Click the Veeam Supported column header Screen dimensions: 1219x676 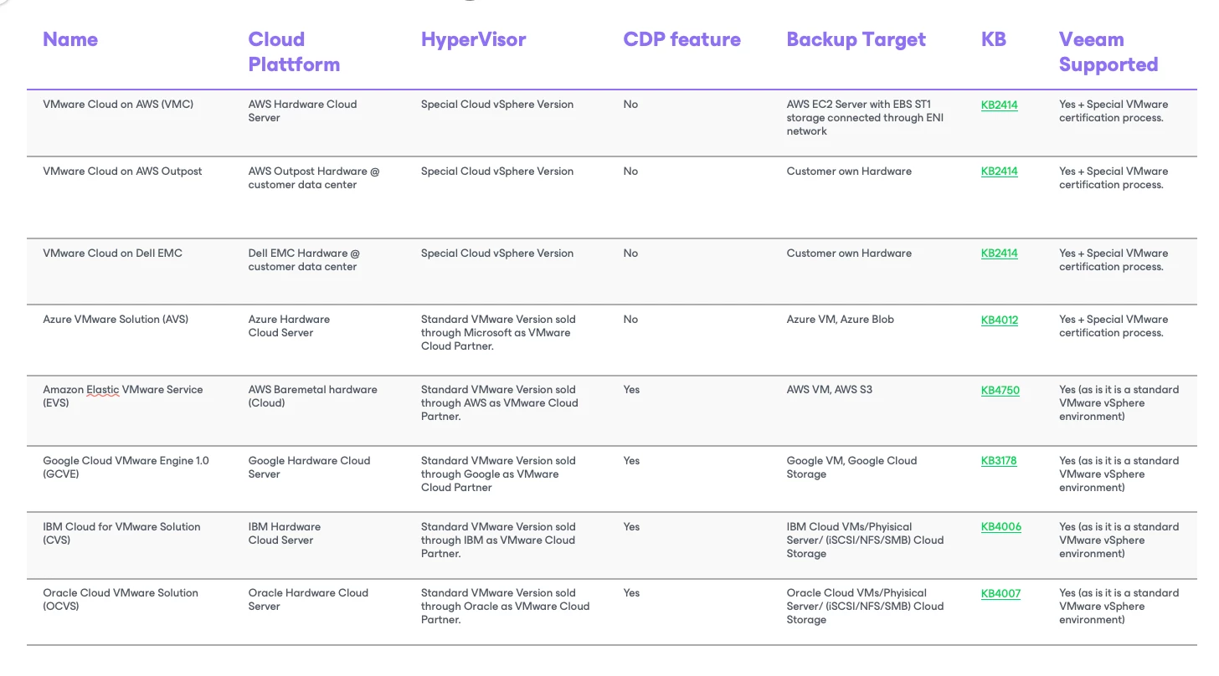1108,52
